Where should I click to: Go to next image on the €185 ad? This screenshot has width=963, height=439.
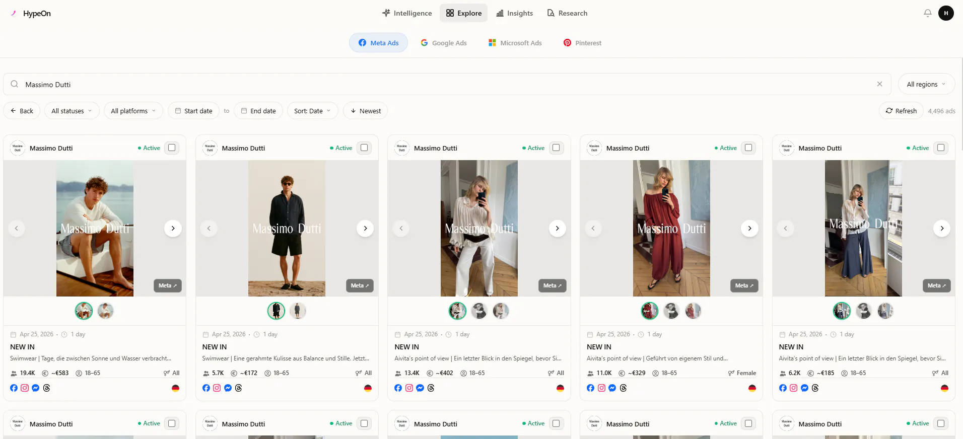tap(942, 229)
